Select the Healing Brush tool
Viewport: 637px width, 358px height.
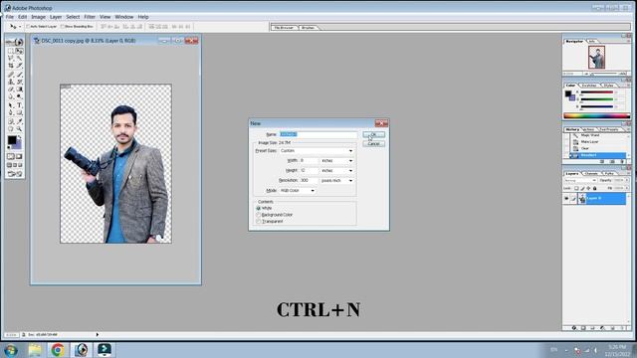tap(11, 75)
